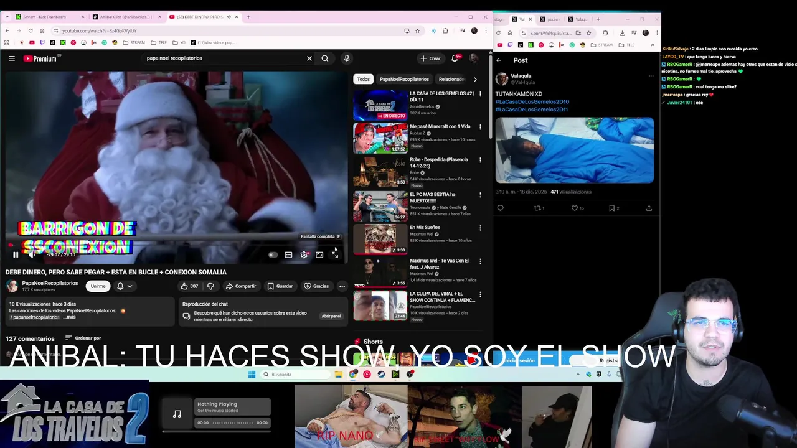Click the Abrir panel chat button
Image resolution: width=797 pixels, height=448 pixels.
[x=331, y=316]
